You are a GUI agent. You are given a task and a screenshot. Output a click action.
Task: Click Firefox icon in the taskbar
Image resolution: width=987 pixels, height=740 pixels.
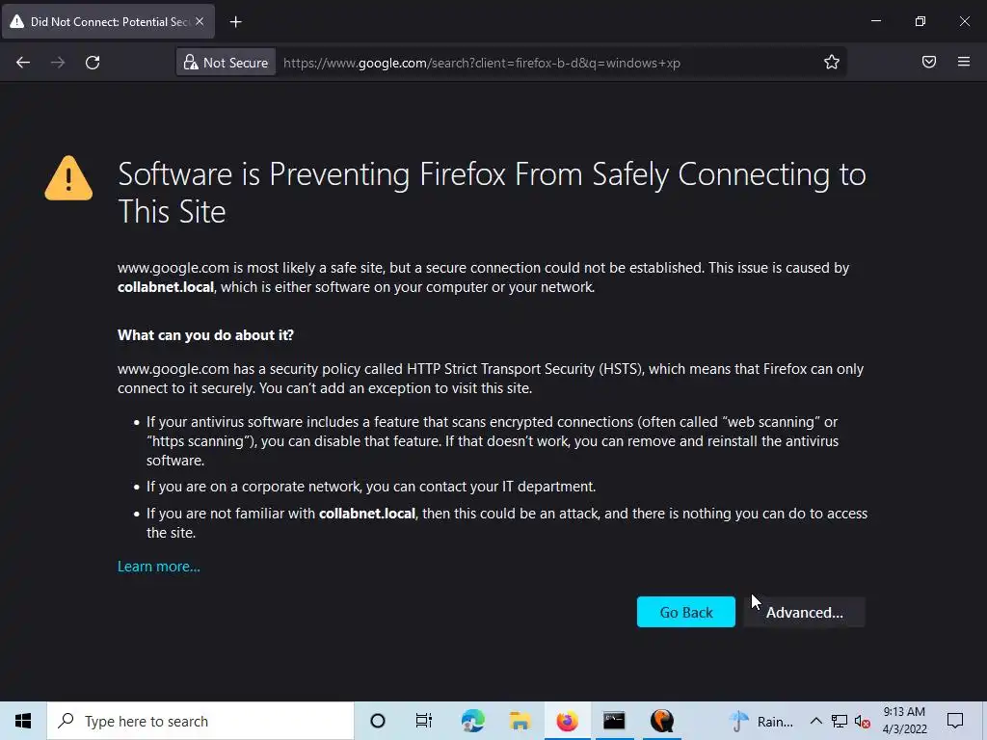coord(567,721)
